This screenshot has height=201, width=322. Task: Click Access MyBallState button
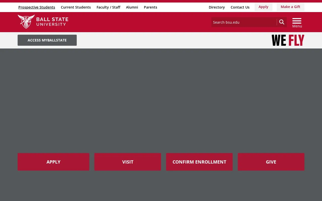click(47, 40)
